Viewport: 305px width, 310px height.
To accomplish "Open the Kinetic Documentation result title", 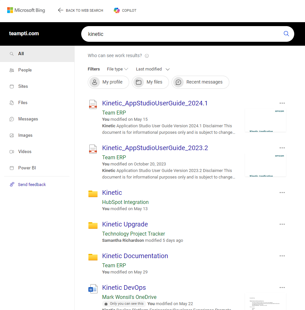I will 135,256.
